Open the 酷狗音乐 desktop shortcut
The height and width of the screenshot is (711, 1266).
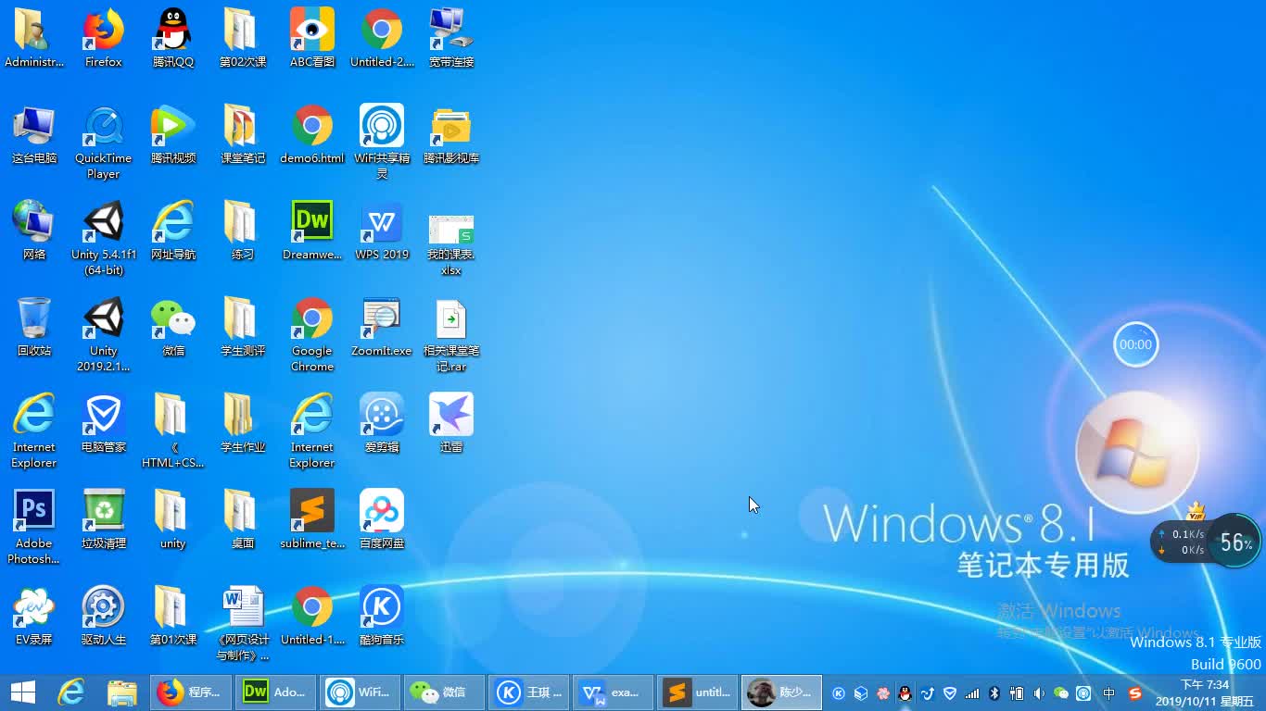click(x=382, y=616)
